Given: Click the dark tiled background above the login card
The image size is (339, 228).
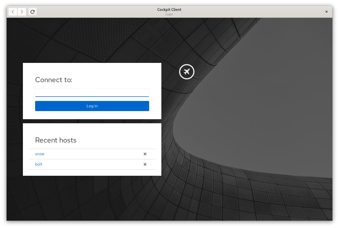Looking at the screenshot, I should point(92,41).
